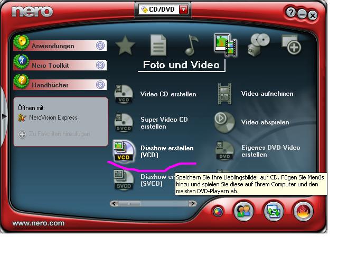Open the Extras category with plus sign

pos(292,44)
